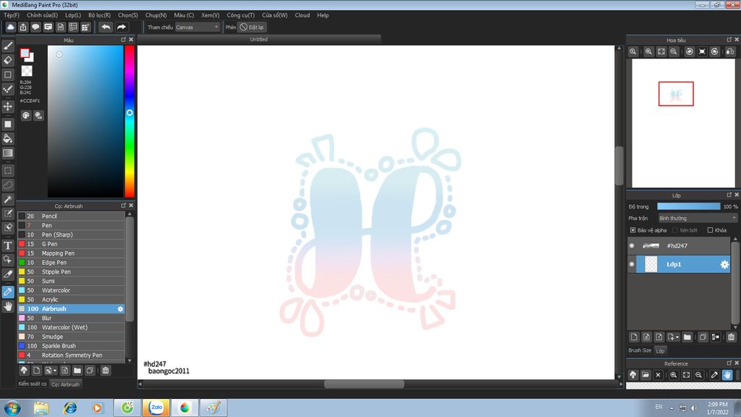Image resolution: width=741 pixels, height=417 pixels.
Task: Select the Brush tool in the left toolbar
Action: (x=8, y=46)
